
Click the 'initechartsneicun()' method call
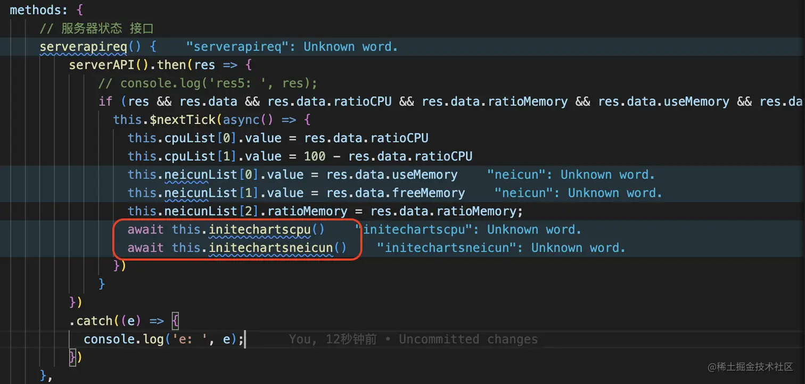point(277,248)
